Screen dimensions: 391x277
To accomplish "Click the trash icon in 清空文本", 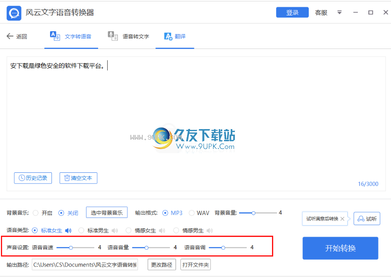I will [67, 178].
